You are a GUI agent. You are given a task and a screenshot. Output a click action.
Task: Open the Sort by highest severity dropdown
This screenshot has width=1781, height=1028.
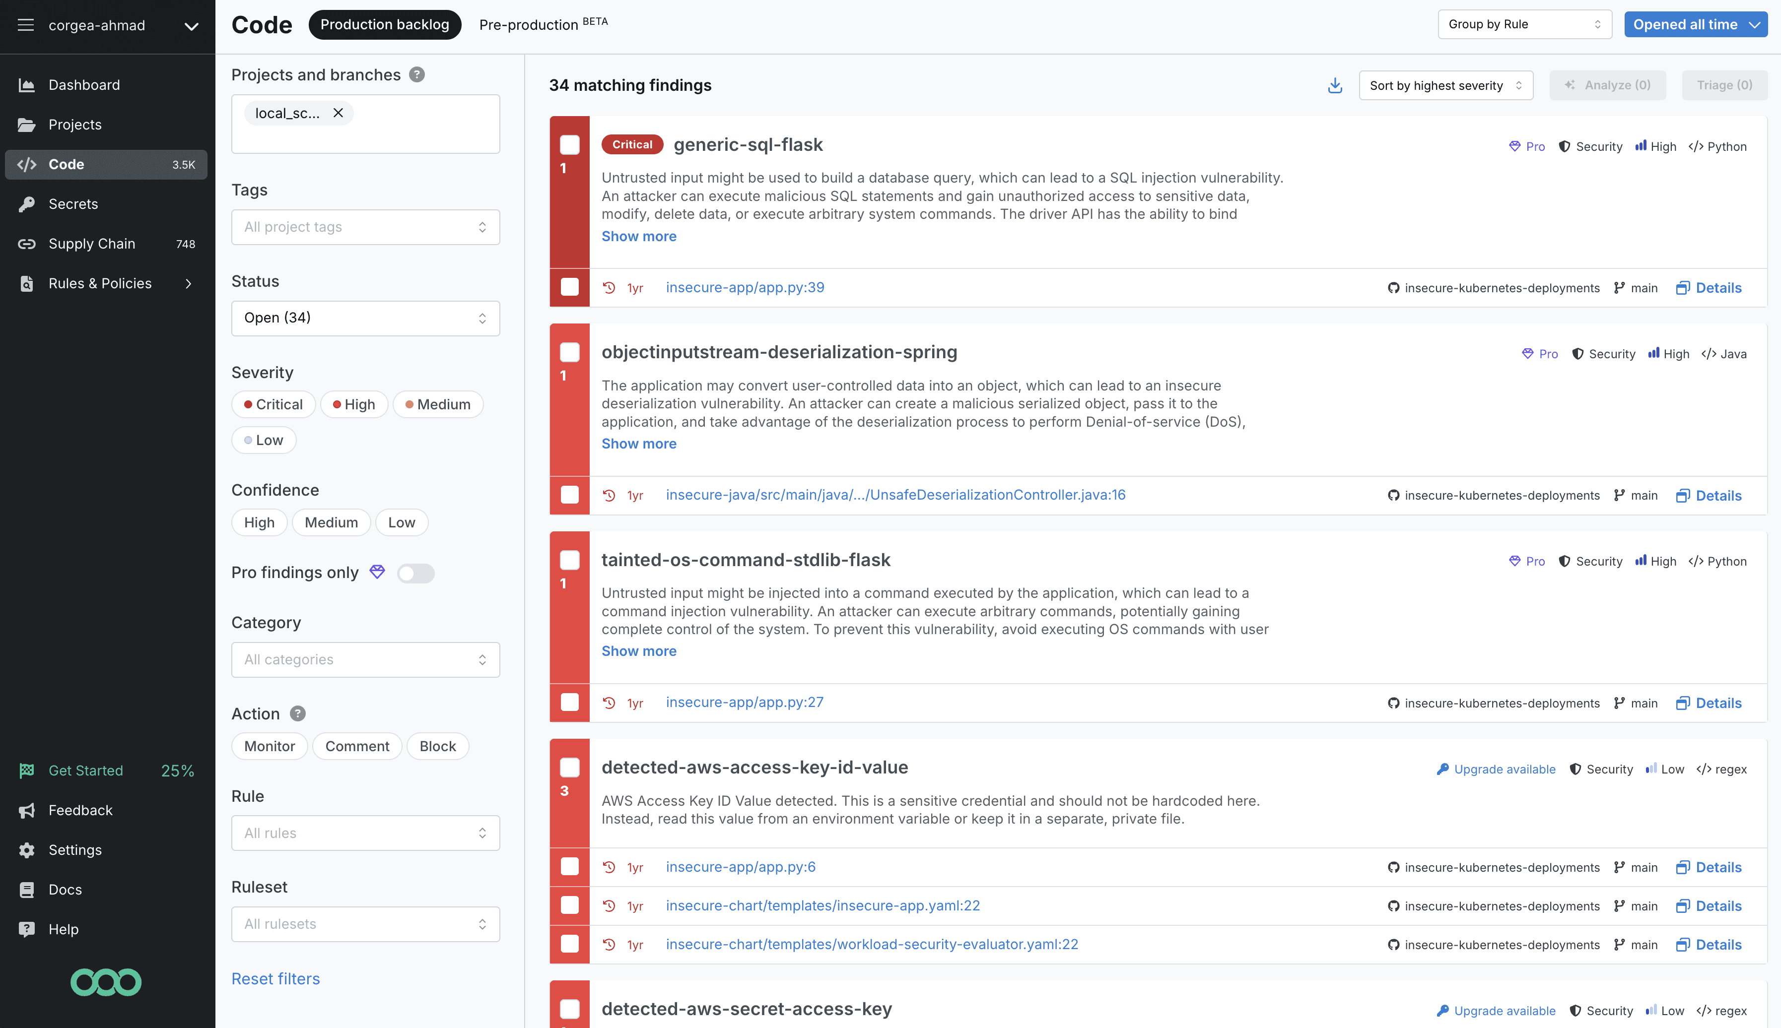click(x=1445, y=85)
